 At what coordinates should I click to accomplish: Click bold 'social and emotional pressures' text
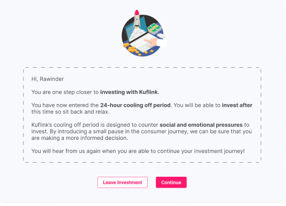[201, 125]
